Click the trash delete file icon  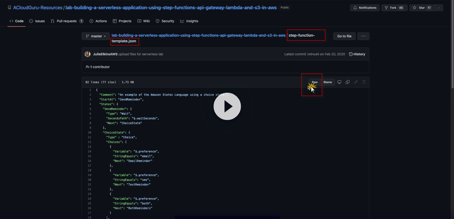(x=364, y=82)
